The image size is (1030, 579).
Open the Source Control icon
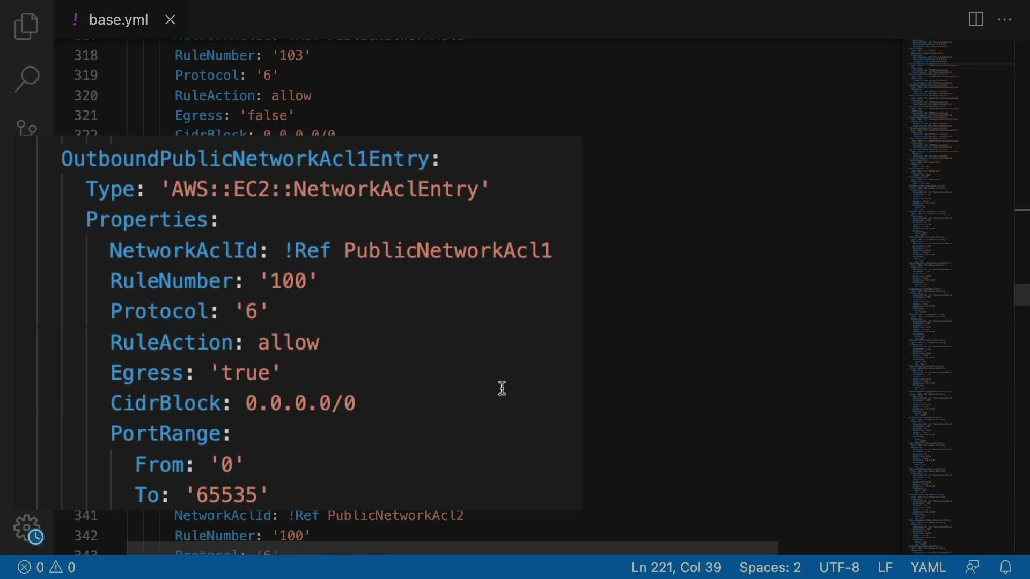(26, 128)
